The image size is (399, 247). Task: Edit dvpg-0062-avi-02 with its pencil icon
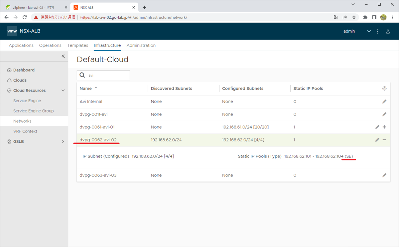[x=377, y=140]
